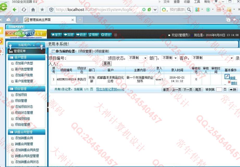Viewport: 240px width, 167px height.
Task: Open a new browser tab
Action: click(x=80, y=20)
